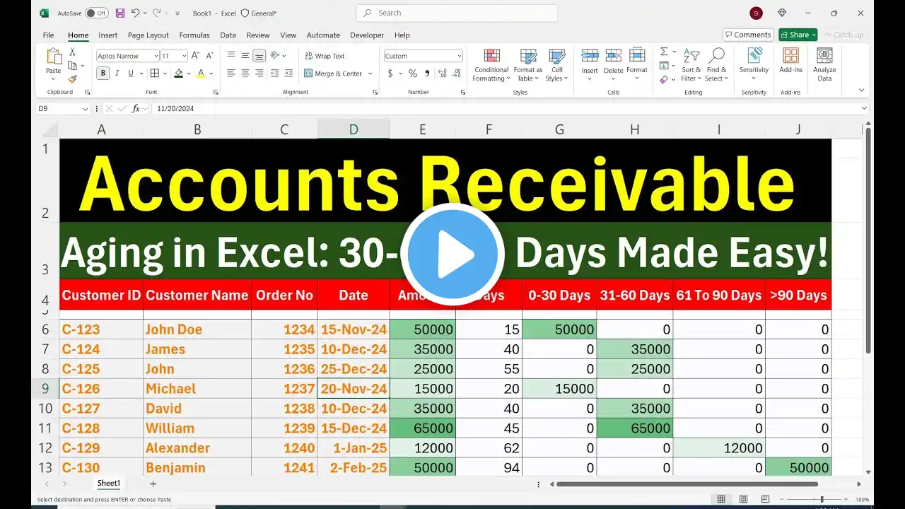Switch to Normal view in status bar
The height and width of the screenshot is (509, 905).
point(721,499)
